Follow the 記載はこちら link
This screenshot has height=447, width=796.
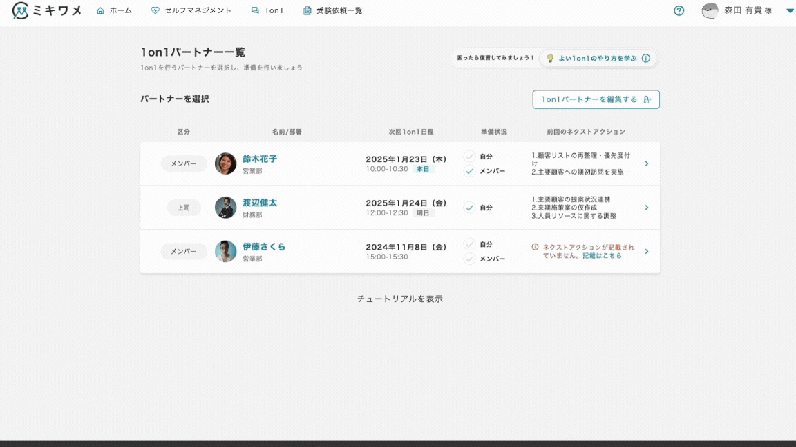coord(602,256)
